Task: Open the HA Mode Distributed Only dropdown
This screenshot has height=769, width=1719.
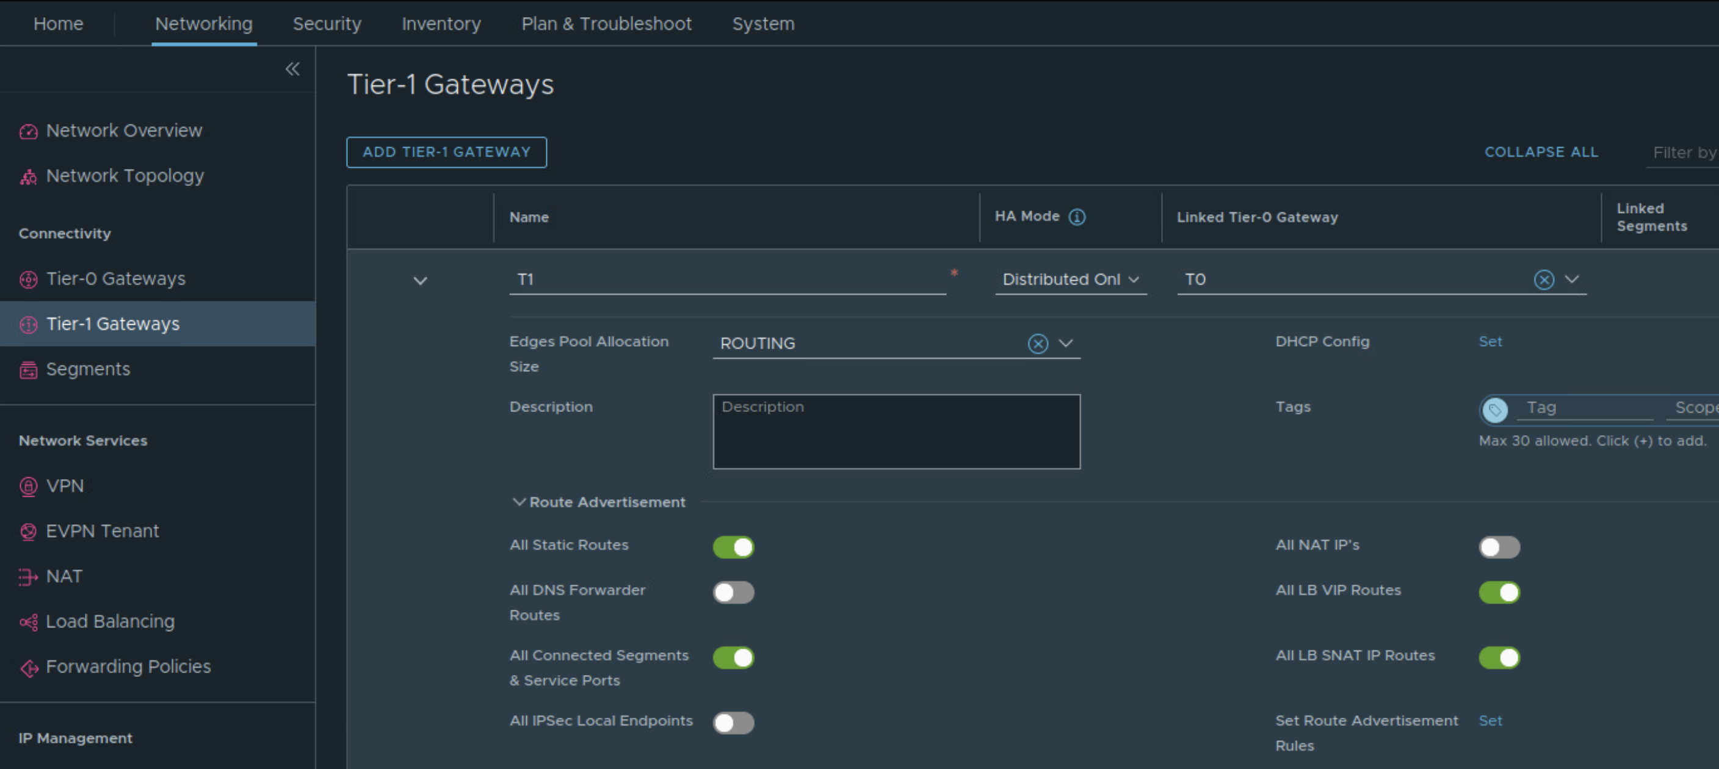Action: (1069, 280)
